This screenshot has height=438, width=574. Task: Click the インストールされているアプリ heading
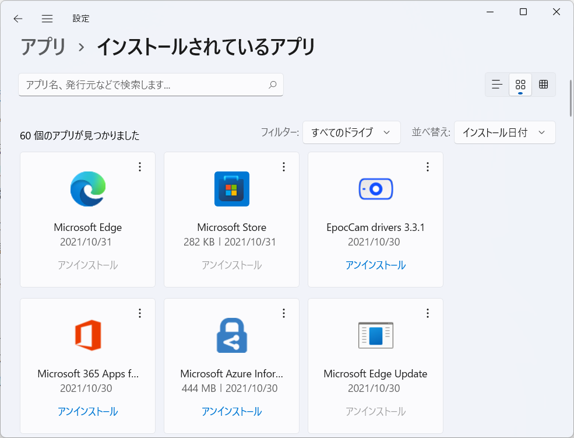(206, 47)
